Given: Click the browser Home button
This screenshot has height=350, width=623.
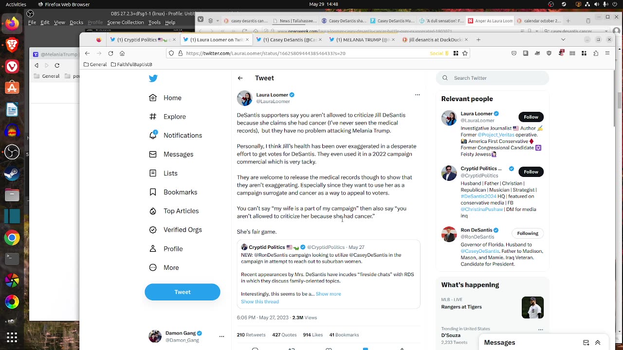Looking at the screenshot, I should click(x=122, y=53).
